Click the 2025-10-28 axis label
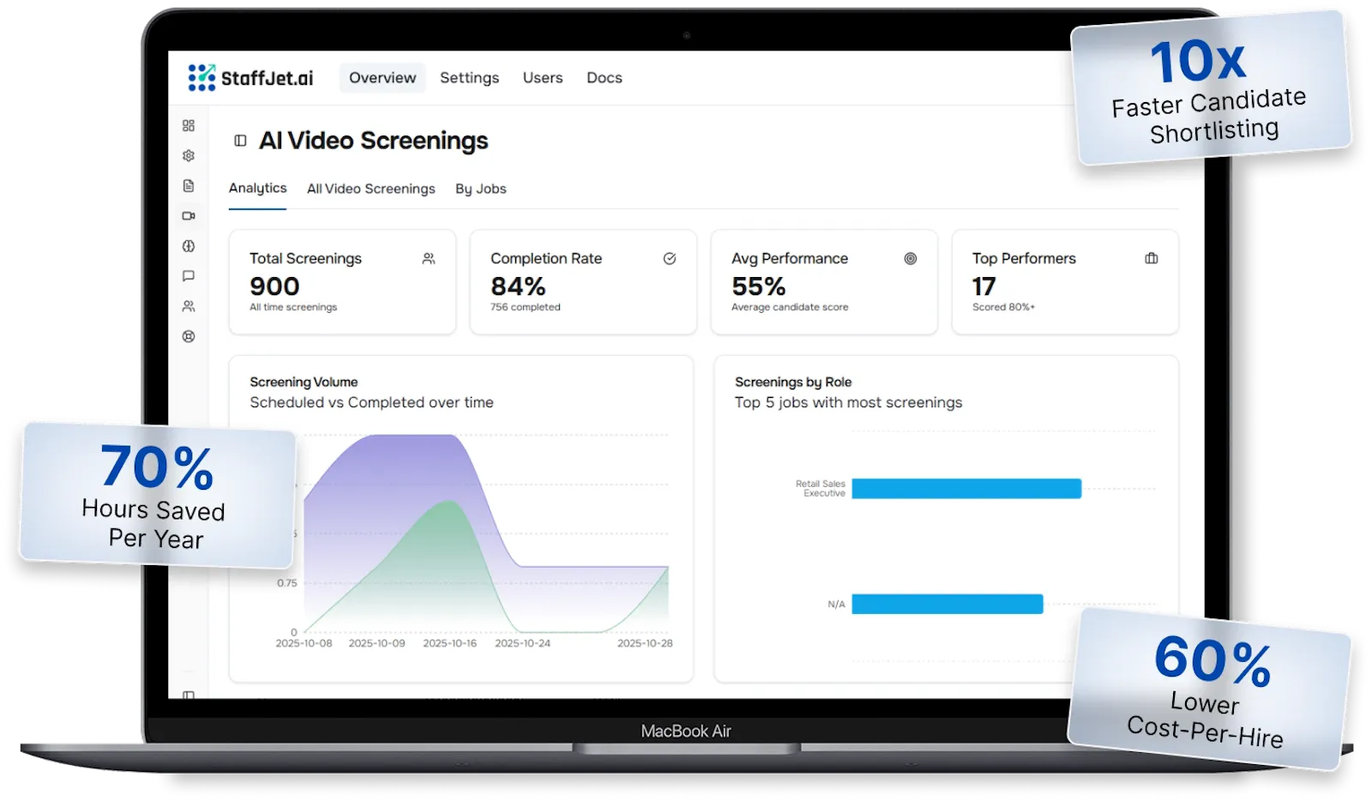Screen dimensions: 1372x801 pyautogui.click(x=645, y=643)
